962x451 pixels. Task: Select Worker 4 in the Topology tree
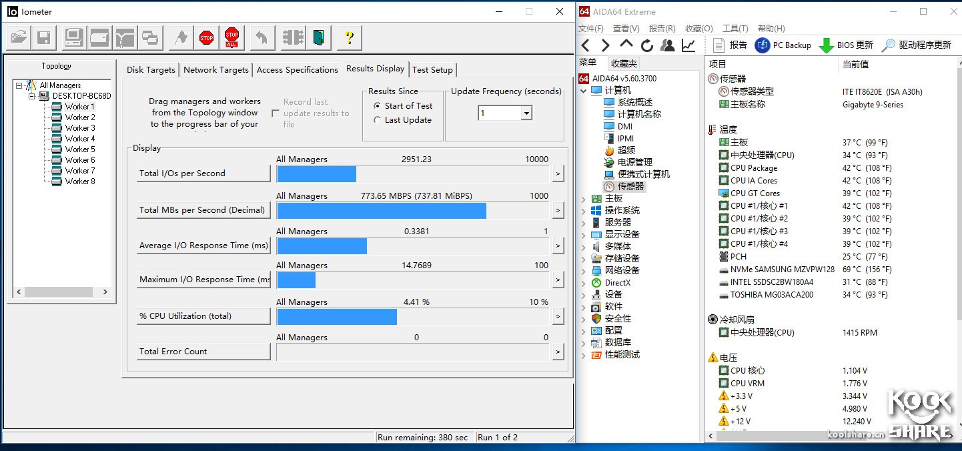79,139
